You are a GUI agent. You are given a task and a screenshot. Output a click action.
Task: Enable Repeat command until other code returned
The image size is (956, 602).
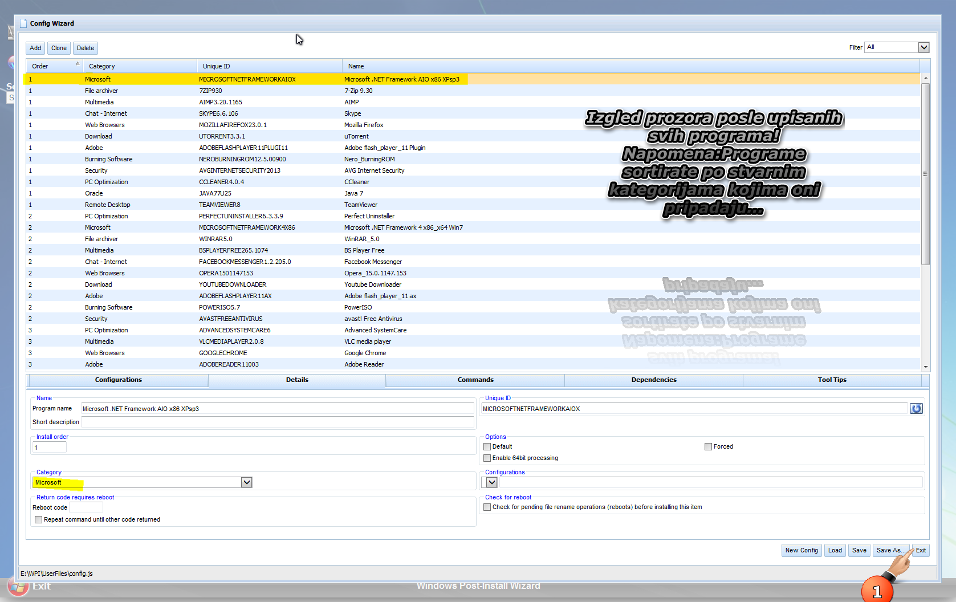coord(39,520)
